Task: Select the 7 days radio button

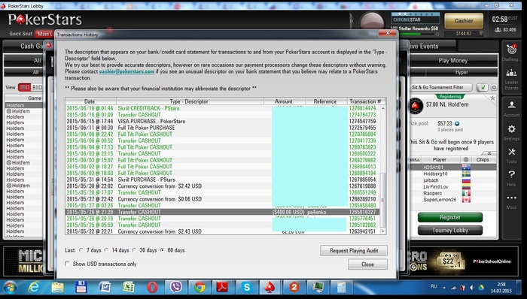Action: click(81, 250)
